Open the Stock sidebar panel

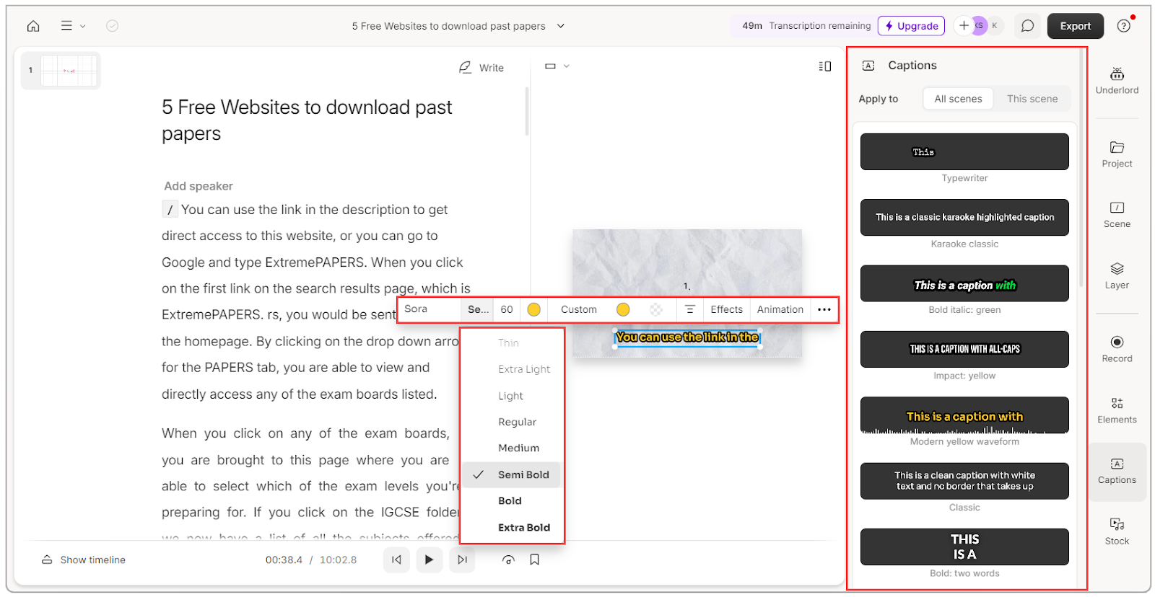[1117, 531]
